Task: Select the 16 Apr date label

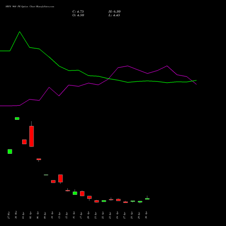Action: click(x=74, y=215)
